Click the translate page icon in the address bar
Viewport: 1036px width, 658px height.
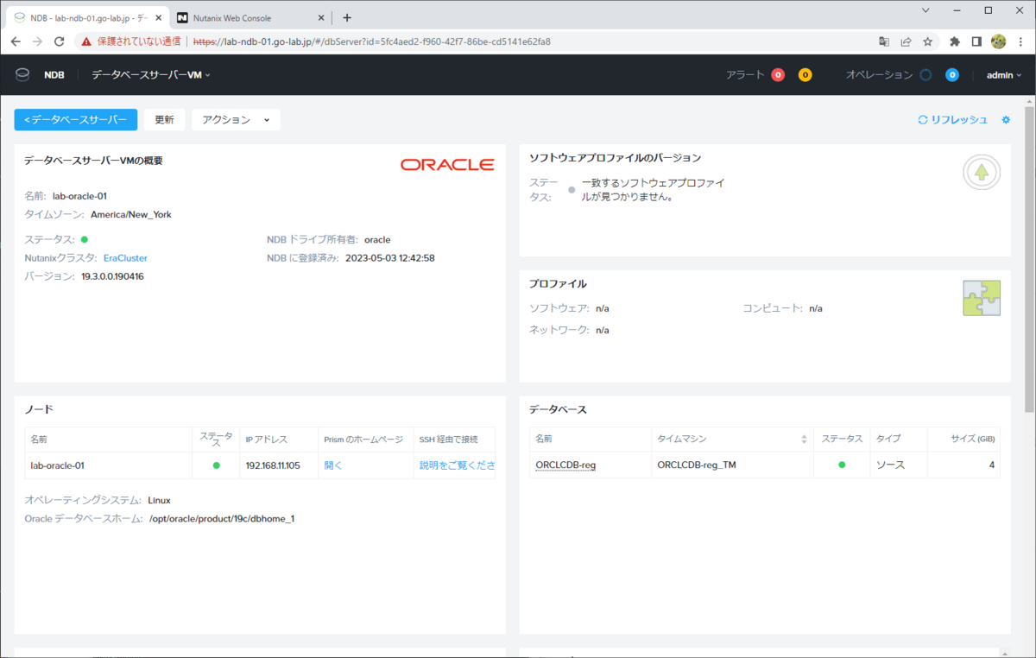click(x=884, y=41)
